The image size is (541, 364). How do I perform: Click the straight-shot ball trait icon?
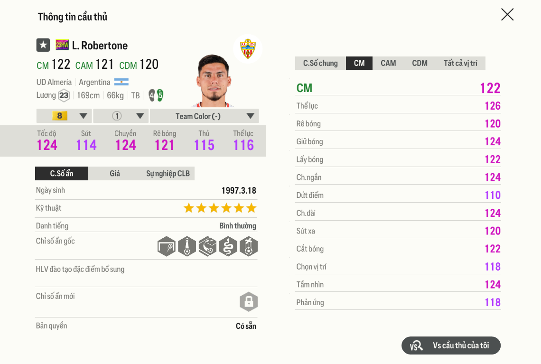tap(187, 246)
